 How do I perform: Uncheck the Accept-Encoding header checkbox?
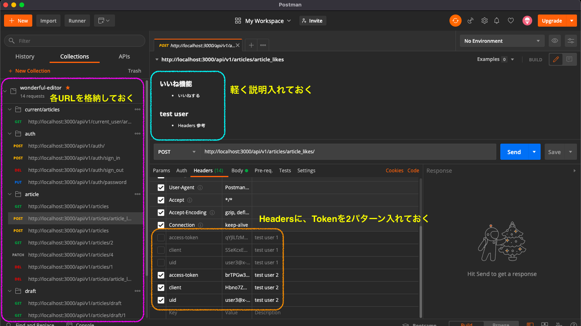161,213
